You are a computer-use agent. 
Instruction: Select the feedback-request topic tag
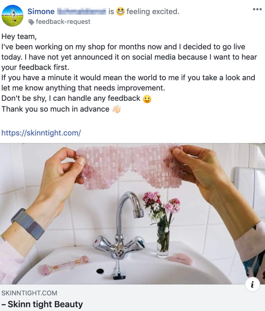[x=63, y=22]
